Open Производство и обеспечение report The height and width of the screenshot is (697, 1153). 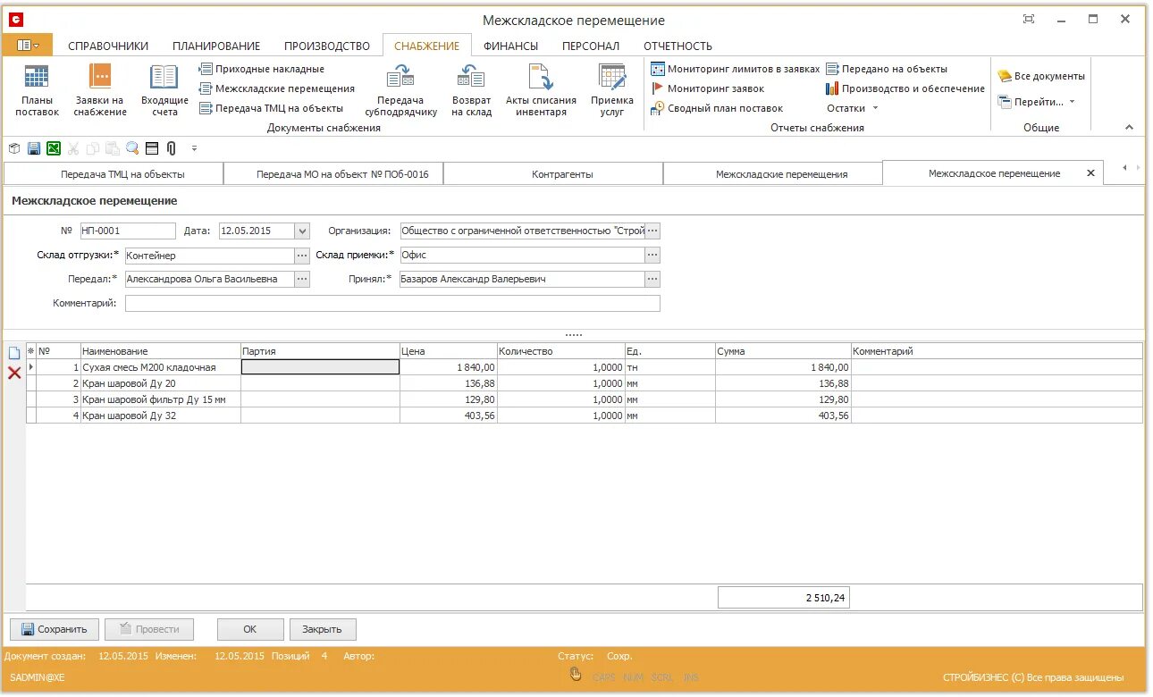click(905, 88)
